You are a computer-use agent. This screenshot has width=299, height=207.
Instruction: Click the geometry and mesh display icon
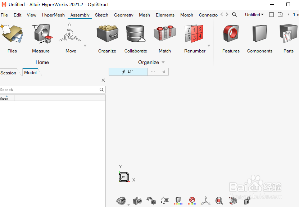151,201
